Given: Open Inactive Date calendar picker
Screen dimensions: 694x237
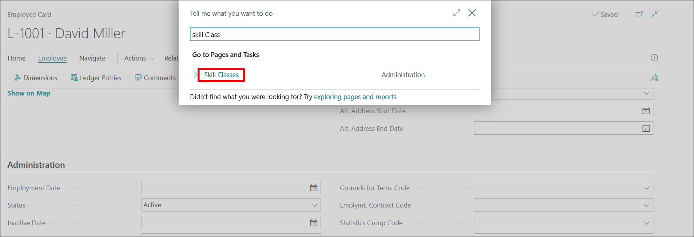Looking at the screenshot, I should (313, 223).
